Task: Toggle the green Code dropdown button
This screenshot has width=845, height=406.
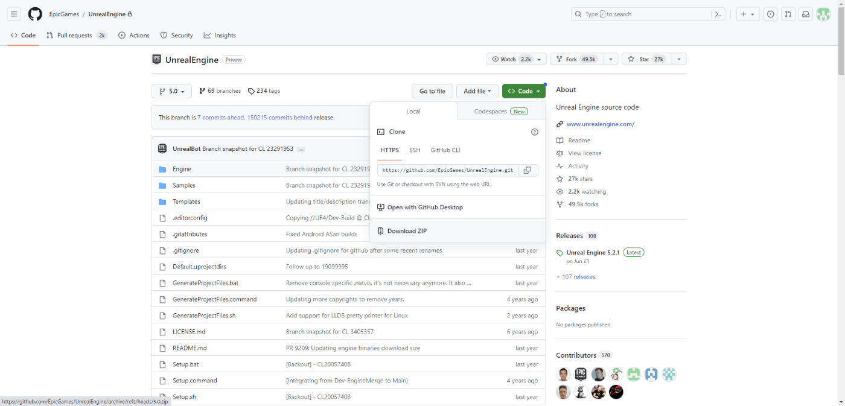Action: tap(524, 91)
